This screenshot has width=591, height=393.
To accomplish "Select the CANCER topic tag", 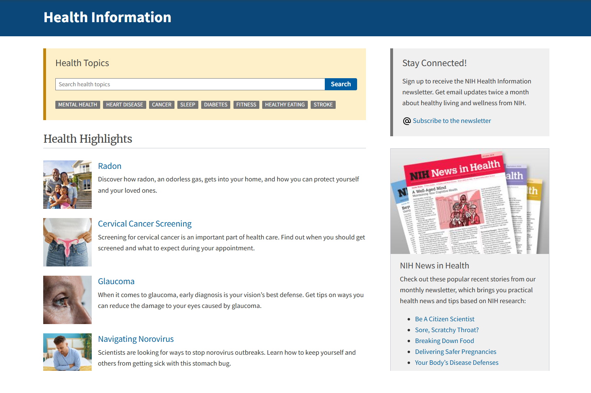I will click(162, 104).
